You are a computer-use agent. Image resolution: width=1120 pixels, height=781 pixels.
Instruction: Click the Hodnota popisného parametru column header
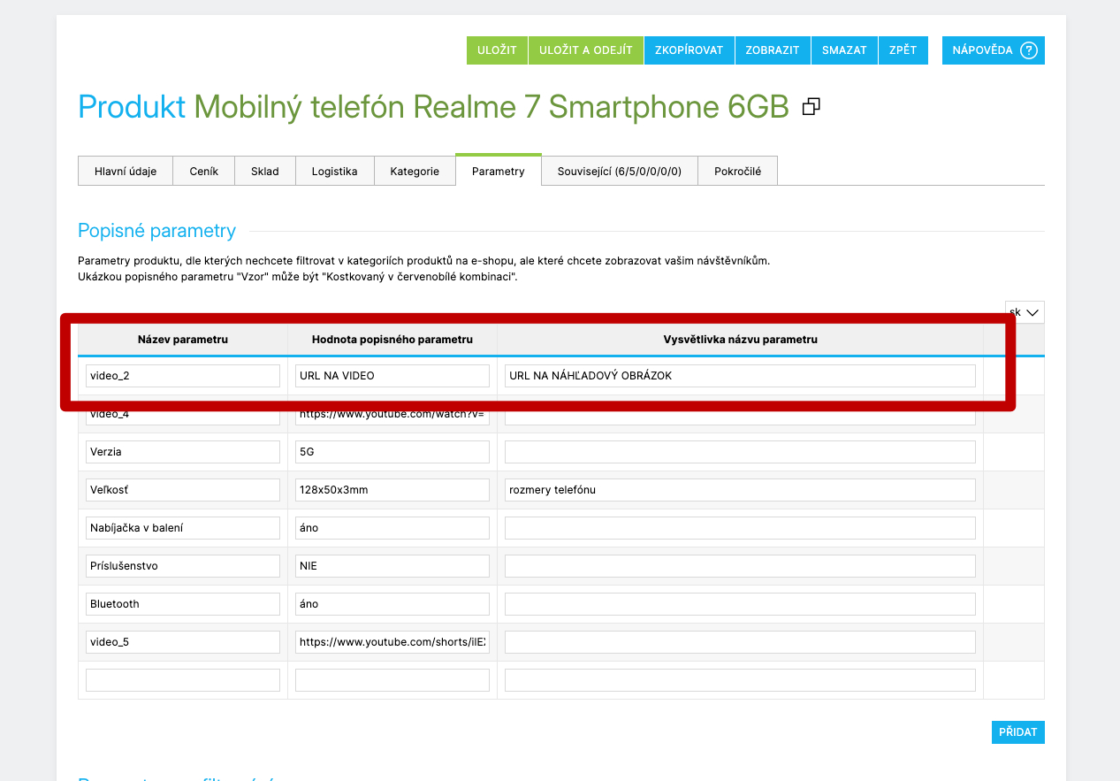[x=392, y=340]
